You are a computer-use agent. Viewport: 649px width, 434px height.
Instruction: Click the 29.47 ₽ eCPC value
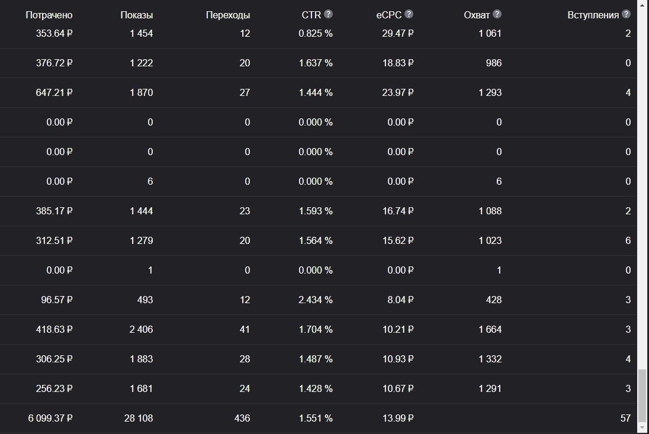pyautogui.click(x=398, y=34)
